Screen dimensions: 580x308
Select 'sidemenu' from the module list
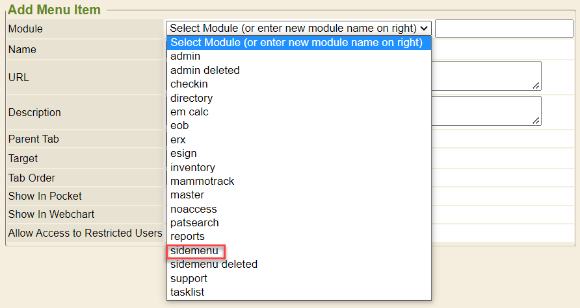pos(195,250)
